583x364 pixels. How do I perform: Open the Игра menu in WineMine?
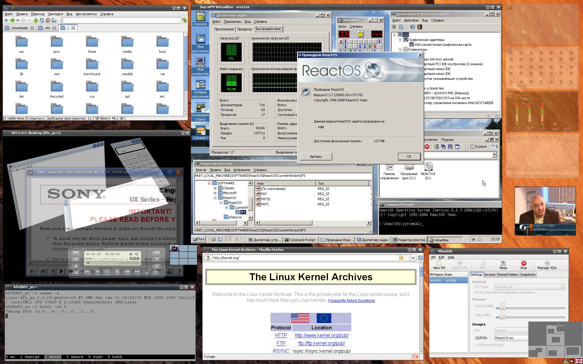[342, 26]
